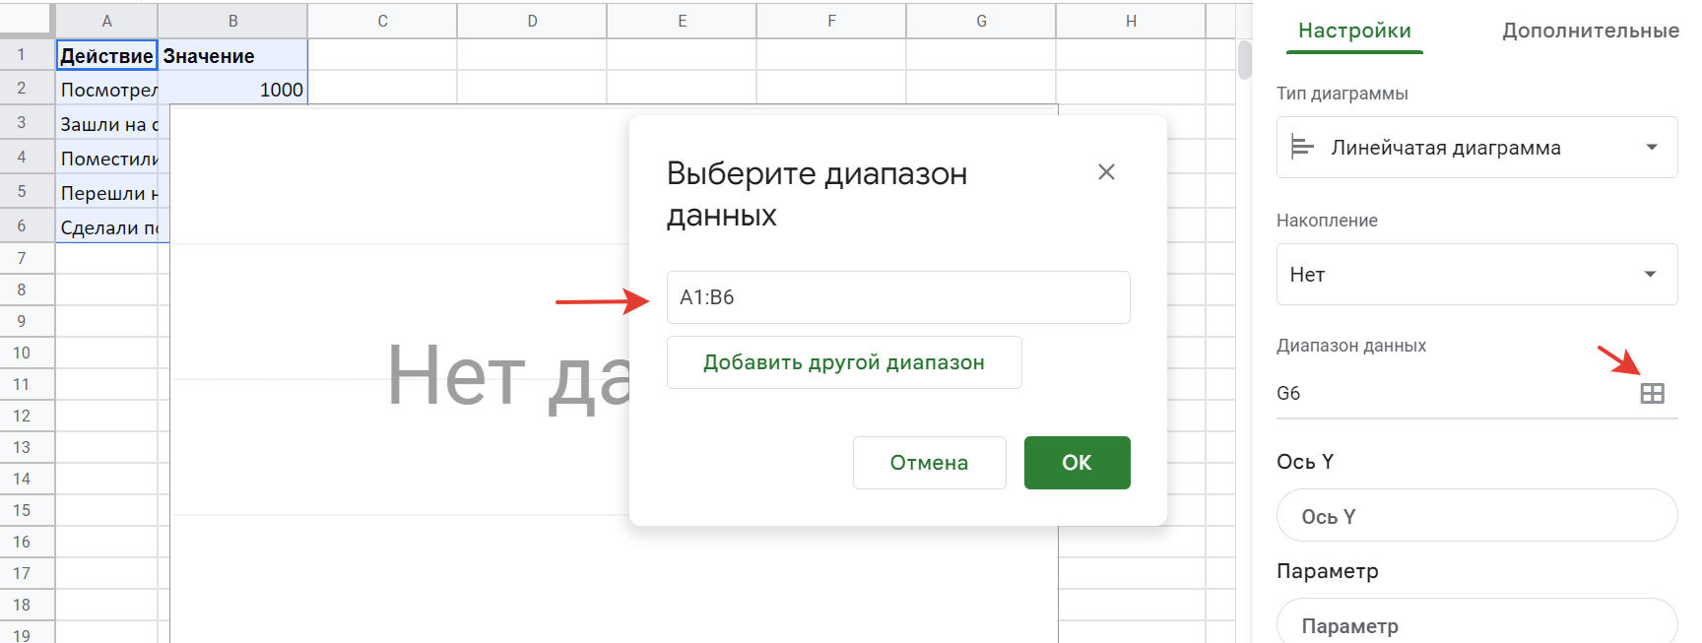Select column H header
The width and height of the screenshot is (1702, 643).
pyautogui.click(x=1131, y=21)
